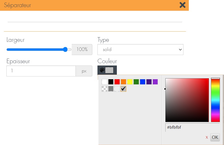
Task: Select the blue color swatch
Action: point(143,82)
